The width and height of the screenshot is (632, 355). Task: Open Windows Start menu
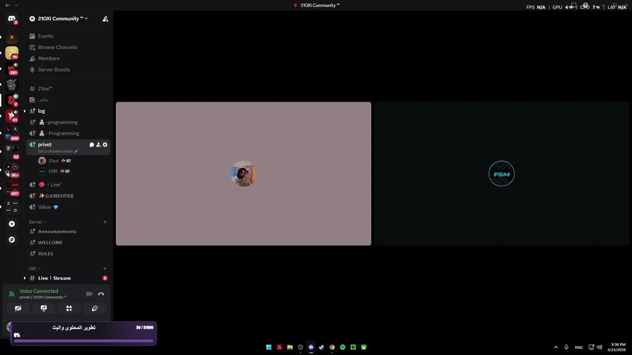pyautogui.click(x=269, y=347)
